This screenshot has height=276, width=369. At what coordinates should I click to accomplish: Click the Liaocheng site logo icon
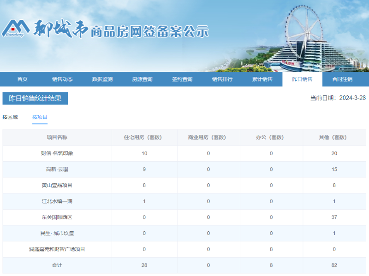tap(16, 29)
